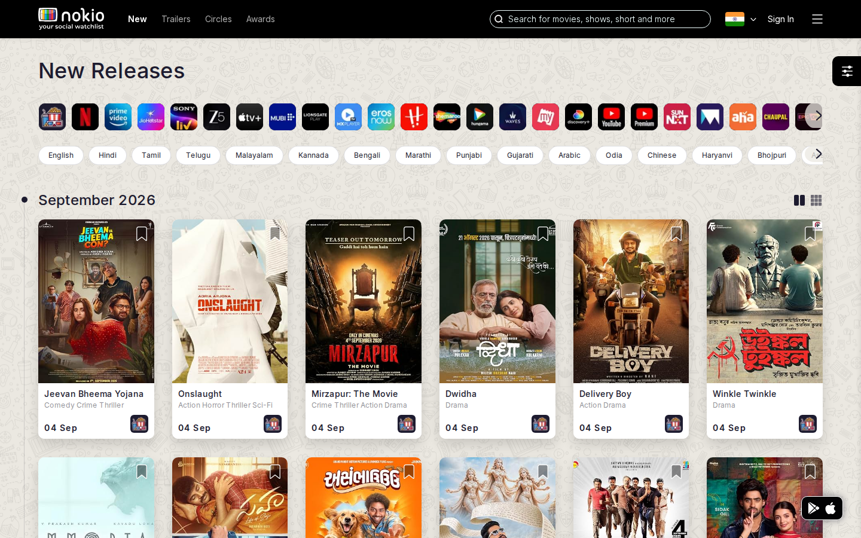Filter releases by Kannada
This screenshot has height=538, width=861.
(x=313, y=155)
